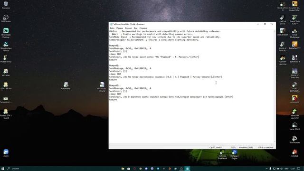Launch OBS Studio from the desktop
Screen dimensions: 304x171
pyautogui.click(x=6, y=19)
